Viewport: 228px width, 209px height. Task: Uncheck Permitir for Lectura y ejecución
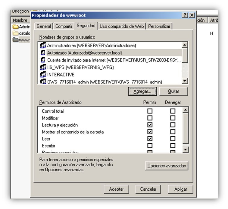coord(150,125)
